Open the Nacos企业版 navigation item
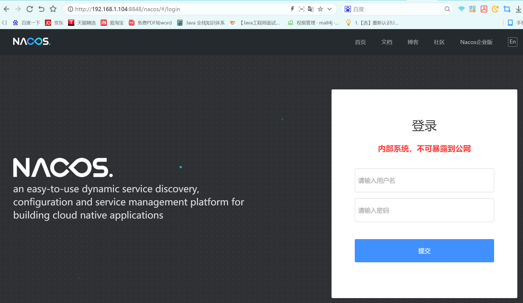 [476, 42]
